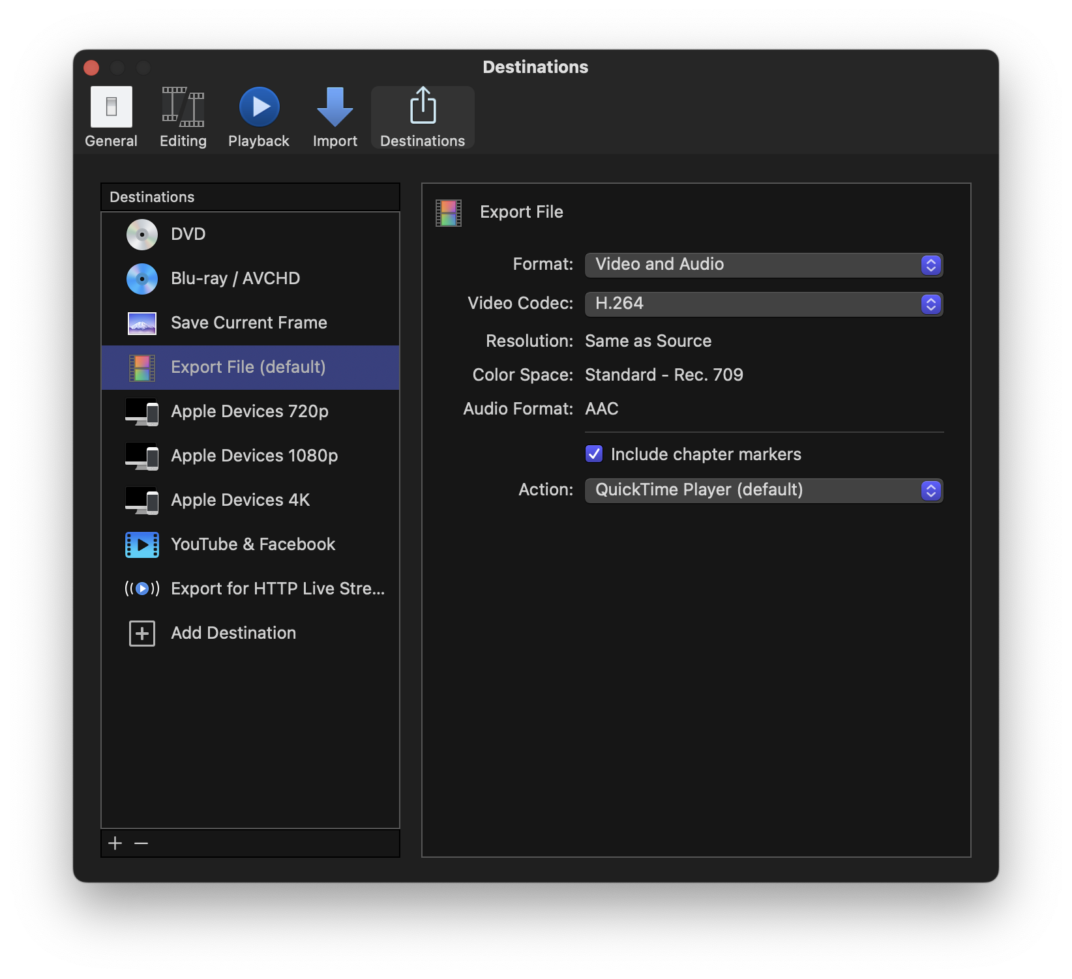Screen dimensions: 1072x979
Task: Click the HTTP Live Streaming broadcast icon
Action: (x=142, y=589)
